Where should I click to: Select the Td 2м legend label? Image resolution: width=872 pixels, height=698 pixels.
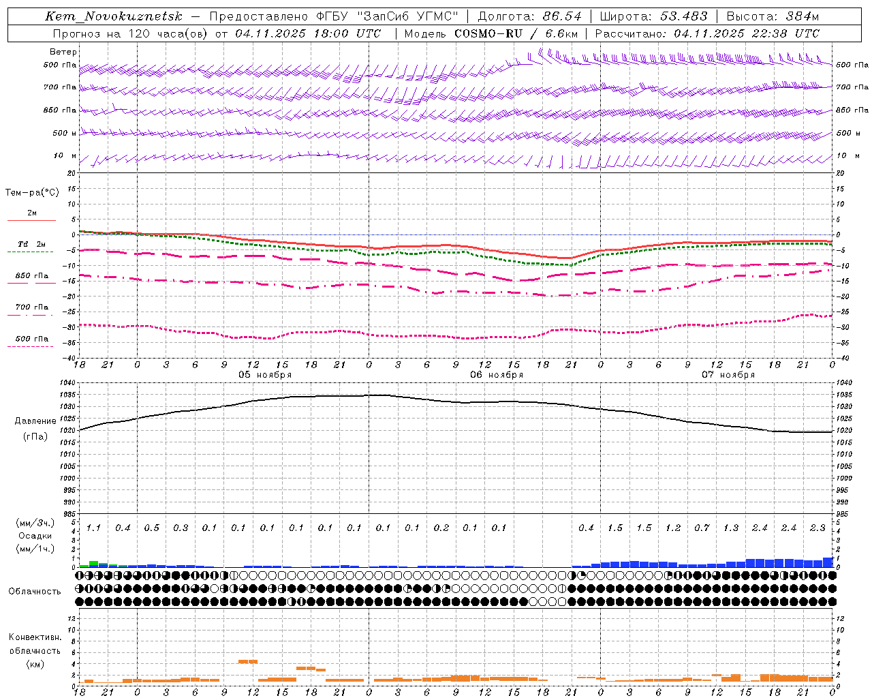(x=32, y=244)
